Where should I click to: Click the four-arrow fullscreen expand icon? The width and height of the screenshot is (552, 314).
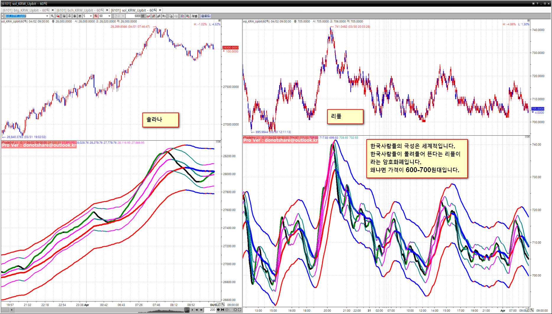coord(235,310)
